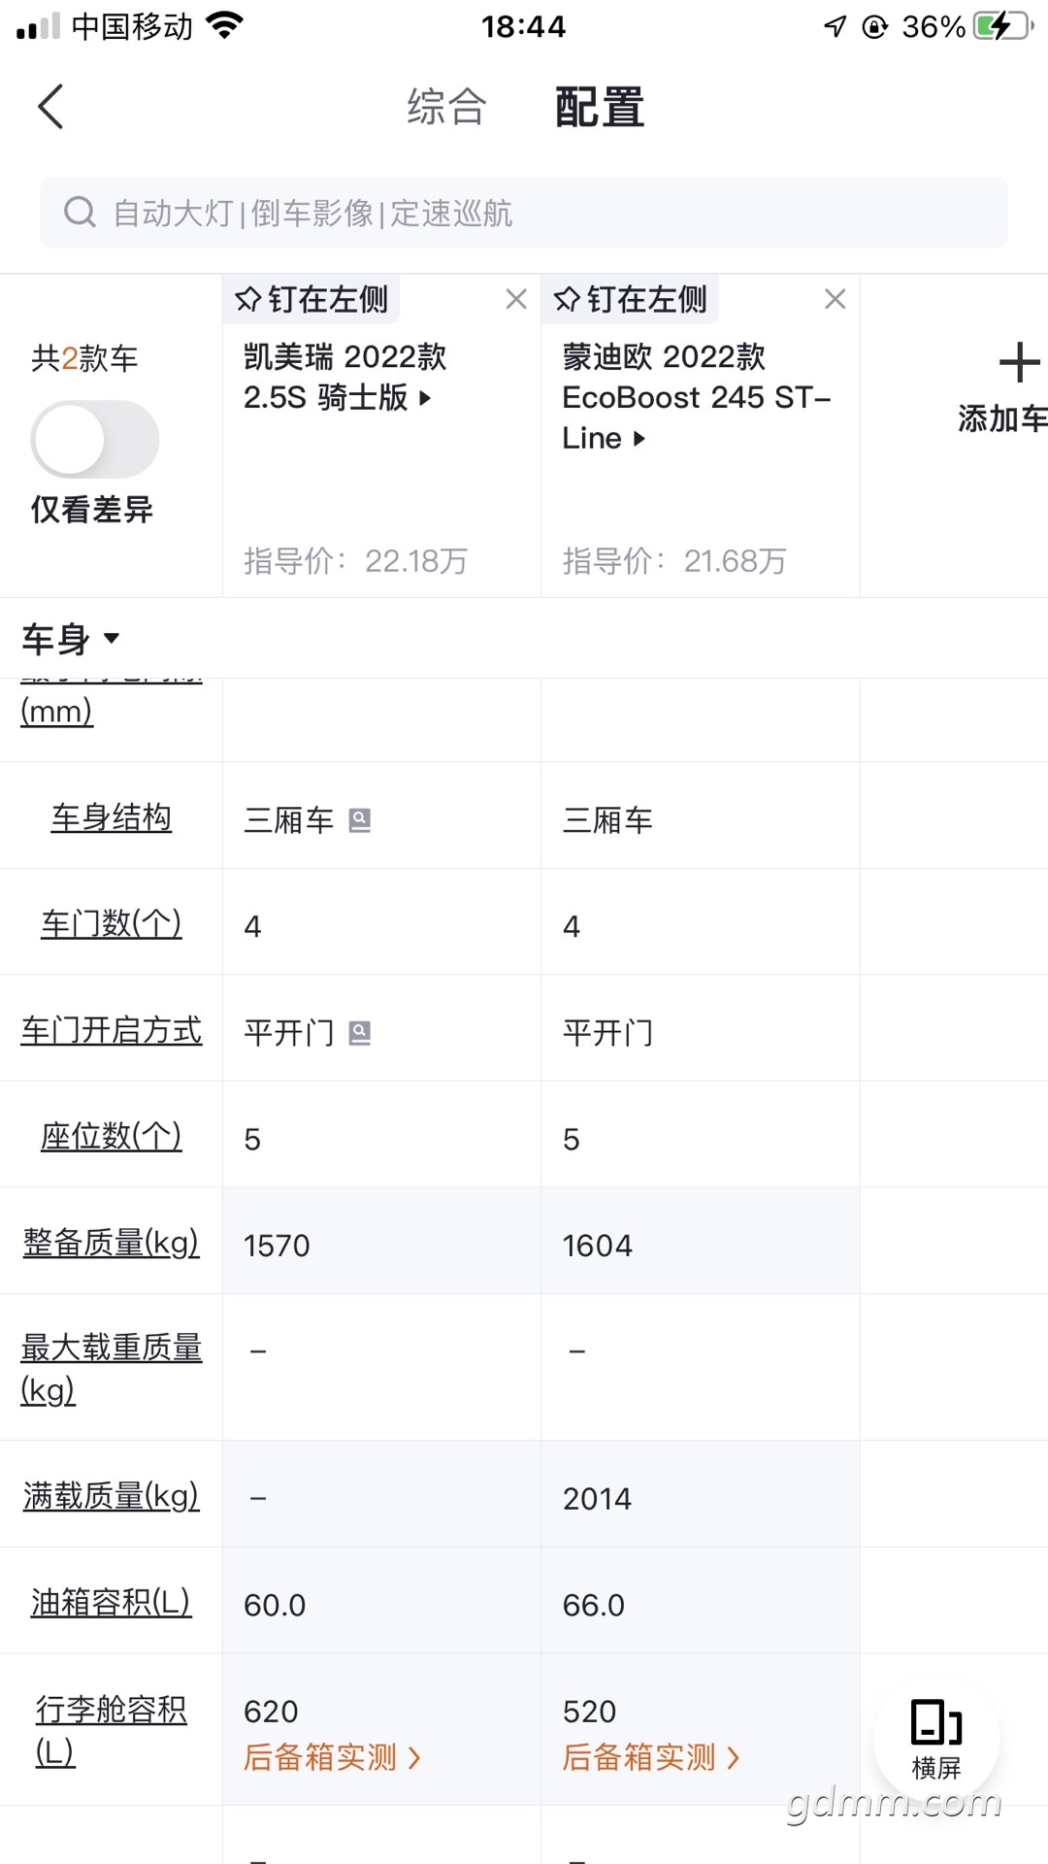Screen dimensions: 1048x1864
Task: Go back using the left arrow
Action: pos(50,107)
